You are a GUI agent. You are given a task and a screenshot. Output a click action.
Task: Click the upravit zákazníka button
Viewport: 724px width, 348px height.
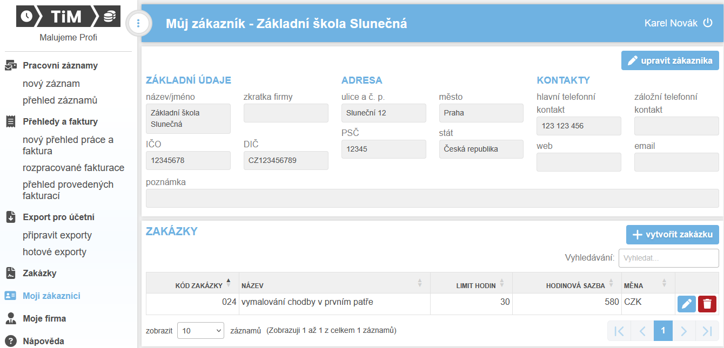[x=669, y=60]
